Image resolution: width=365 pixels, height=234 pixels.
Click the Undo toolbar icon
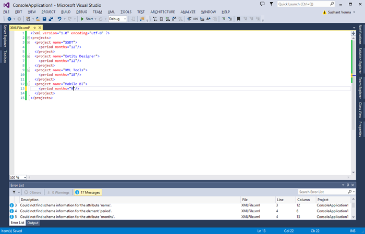coord(59,19)
